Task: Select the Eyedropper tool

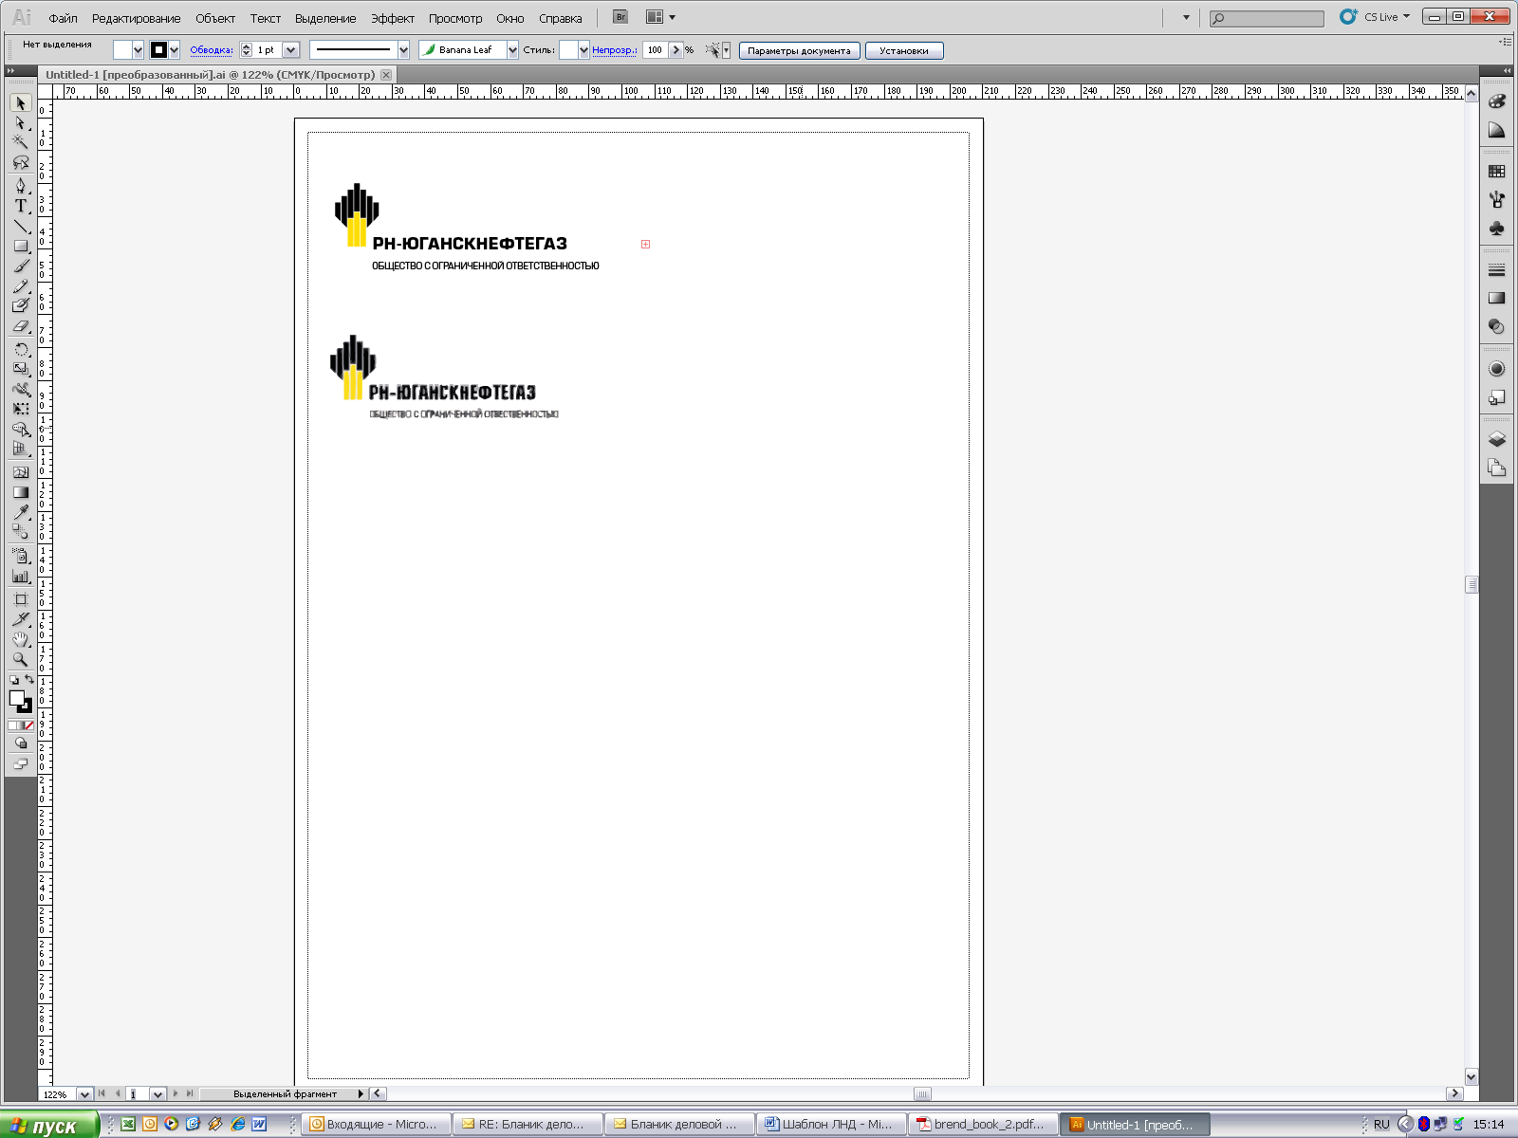Action: 21,512
